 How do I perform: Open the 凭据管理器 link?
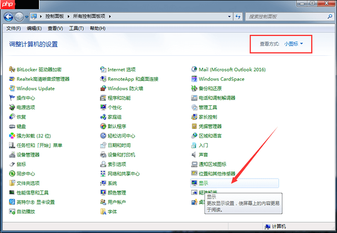point(210,126)
